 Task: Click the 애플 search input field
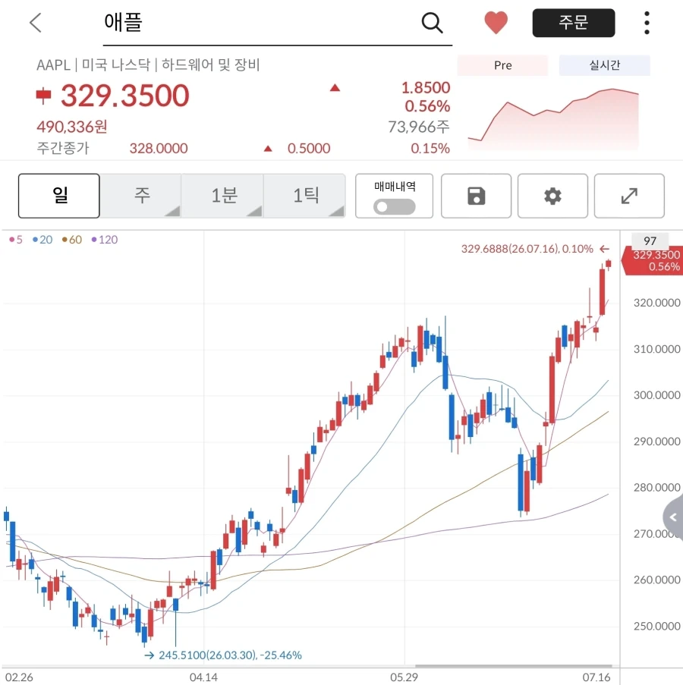[x=278, y=24]
